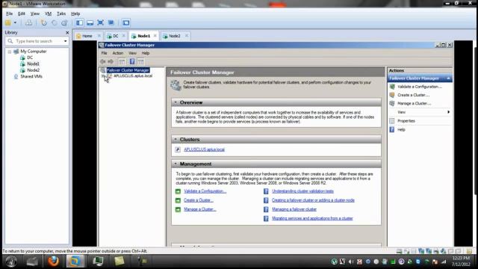
Task: Click the volume speaker tray icon
Action: coord(351,262)
